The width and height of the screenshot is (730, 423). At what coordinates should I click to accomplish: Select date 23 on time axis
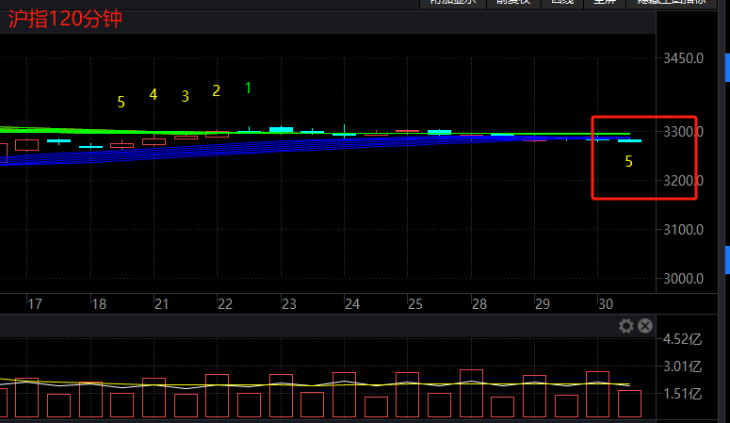(288, 304)
